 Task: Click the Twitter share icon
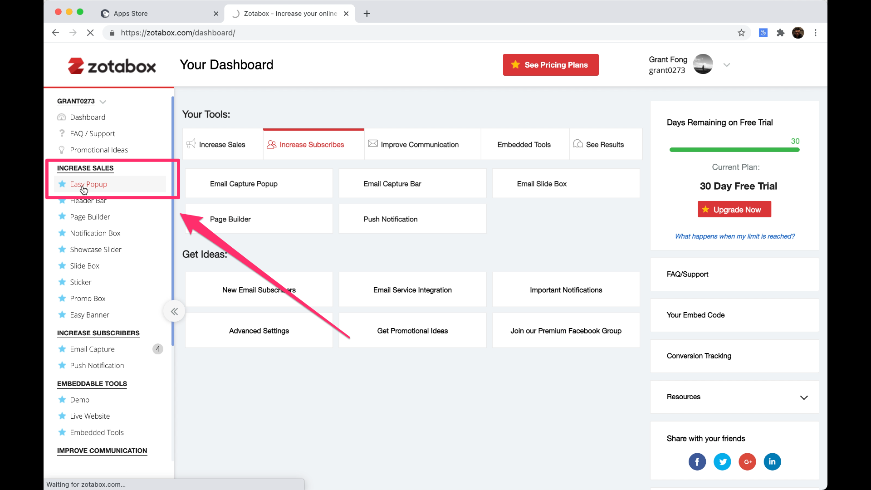[x=722, y=462]
